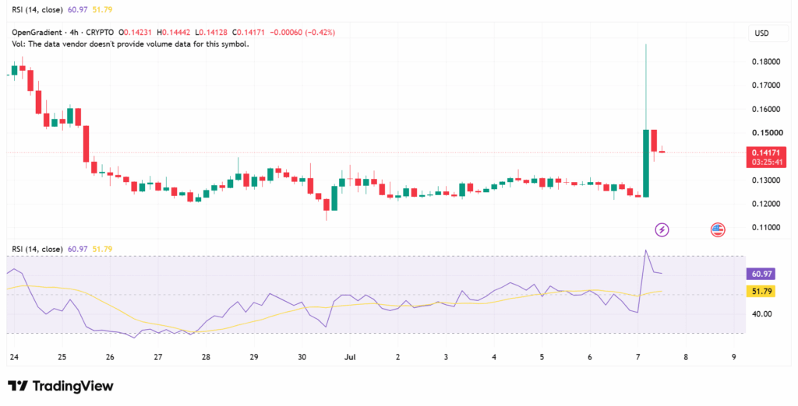
Task: Click the 0.16000 price axis label
Action: click(x=767, y=109)
